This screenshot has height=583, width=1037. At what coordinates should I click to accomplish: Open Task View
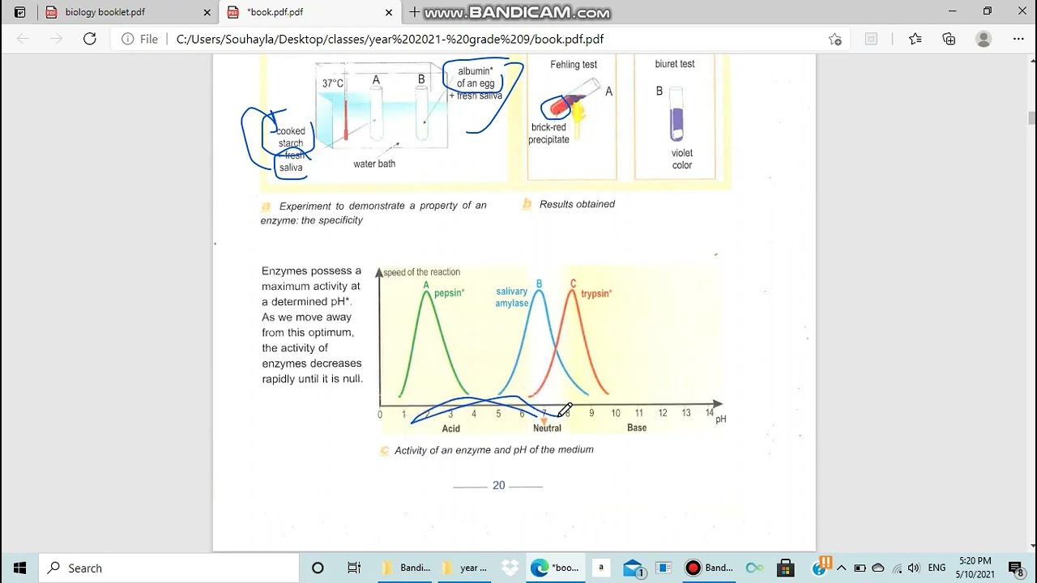[354, 568]
